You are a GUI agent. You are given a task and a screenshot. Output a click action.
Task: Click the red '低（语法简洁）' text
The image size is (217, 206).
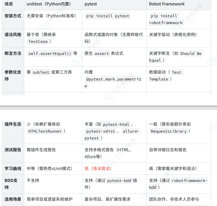coord(98,168)
